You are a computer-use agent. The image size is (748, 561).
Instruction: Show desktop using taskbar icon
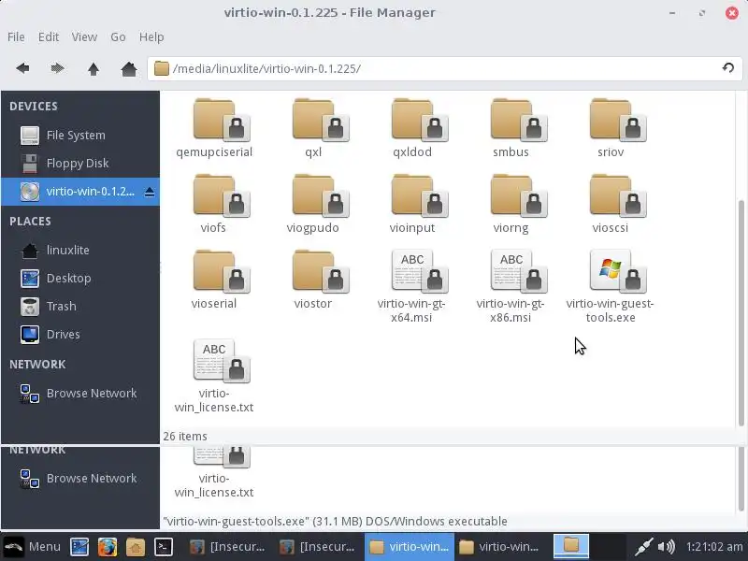point(79,547)
